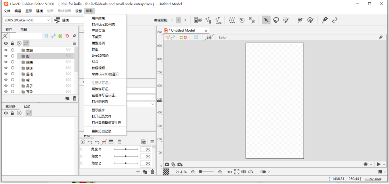Click the parts search input field
Viewport: 389px width, 184px height.
coord(25,36)
